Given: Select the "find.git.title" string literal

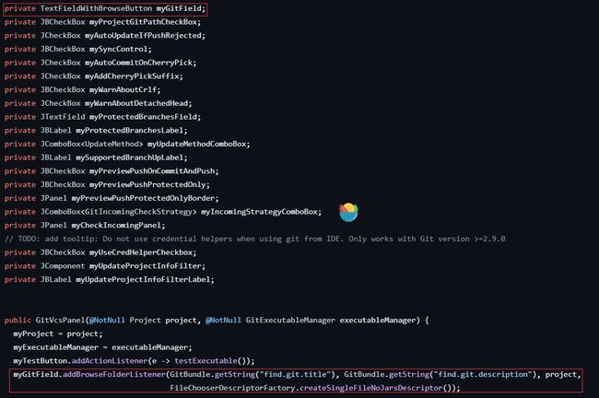Looking at the screenshot, I should pos(295,374).
